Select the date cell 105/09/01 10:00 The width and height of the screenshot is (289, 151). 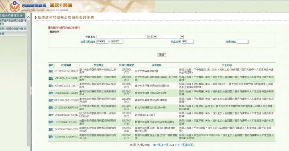[126, 115]
